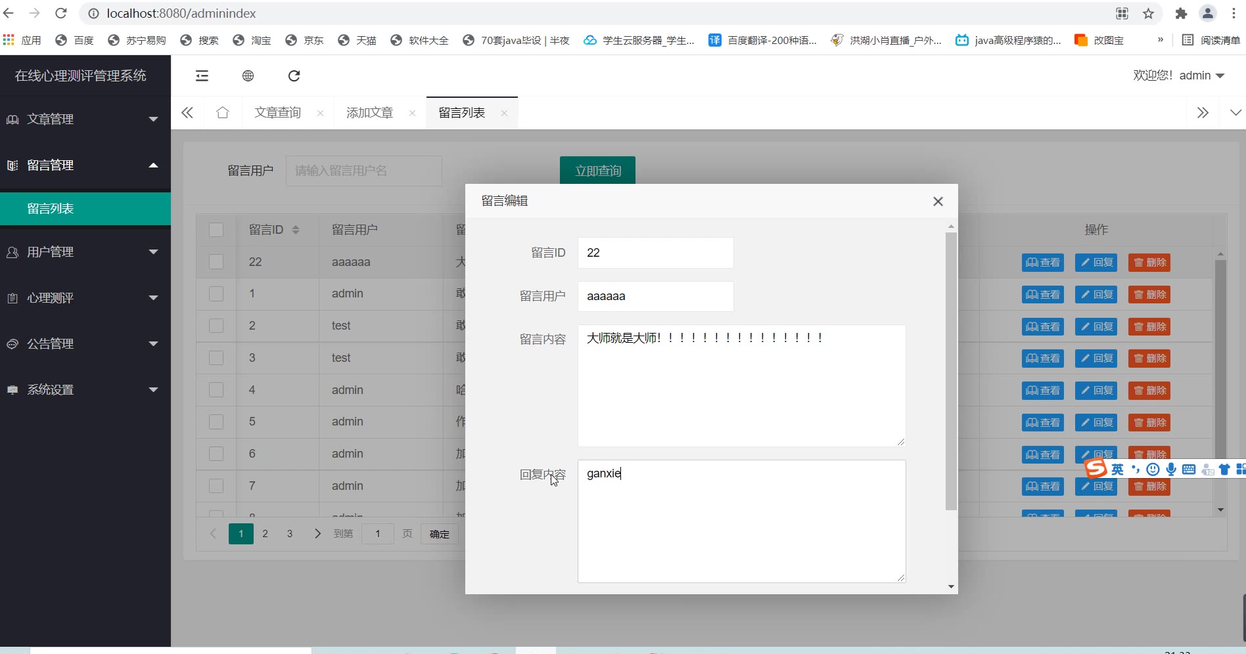Close the 添加文章 tab

tap(412, 113)
